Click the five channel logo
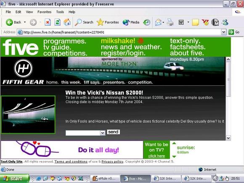Image resolution: width=244 pixels, height=183 pixels. coord(20,47)
